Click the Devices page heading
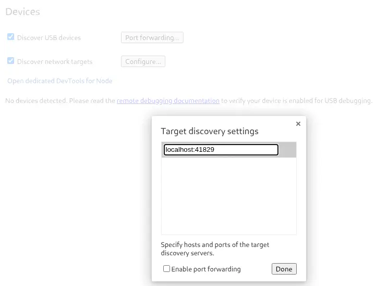 22,11
